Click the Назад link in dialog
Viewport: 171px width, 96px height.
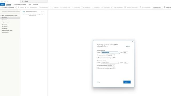98,82
